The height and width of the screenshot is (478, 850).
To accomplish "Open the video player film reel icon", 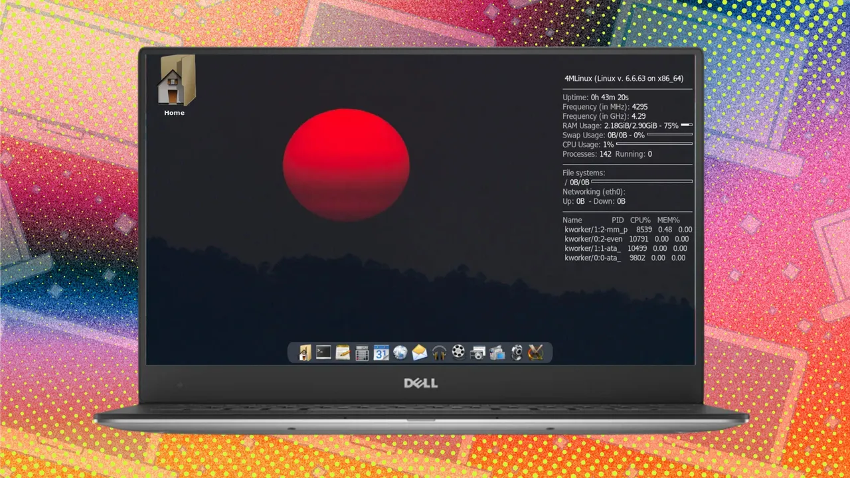I will [x=458, y=353].
